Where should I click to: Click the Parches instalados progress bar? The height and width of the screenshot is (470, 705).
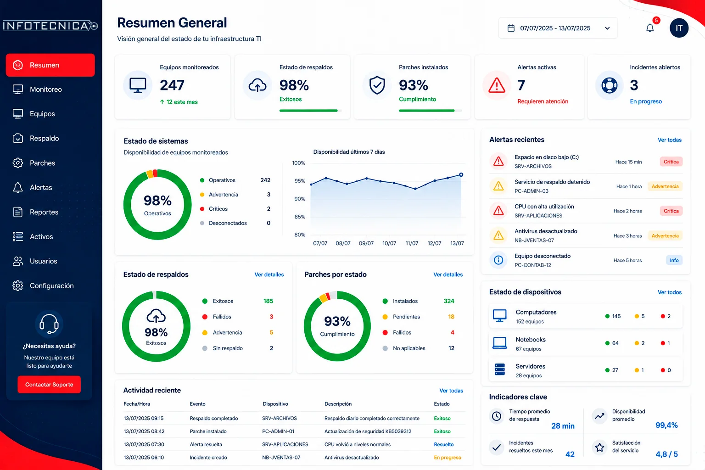pyautogui.click(x=431, y=111)
